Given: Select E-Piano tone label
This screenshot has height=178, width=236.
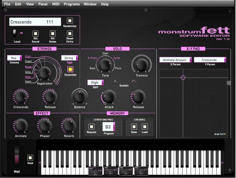Looking at the screenshot, I should point(93,58).
